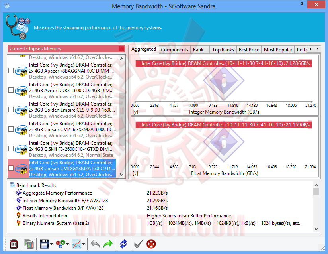328x254 pixels.
Task: Click the Benchmark Results header icon
Action: point(12,185)
